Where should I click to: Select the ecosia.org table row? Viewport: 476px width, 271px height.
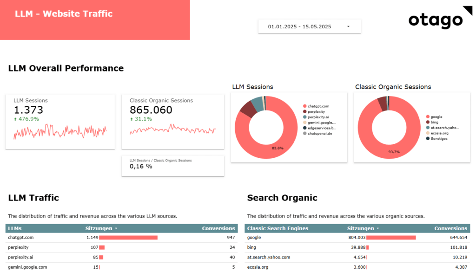point(357,267)
